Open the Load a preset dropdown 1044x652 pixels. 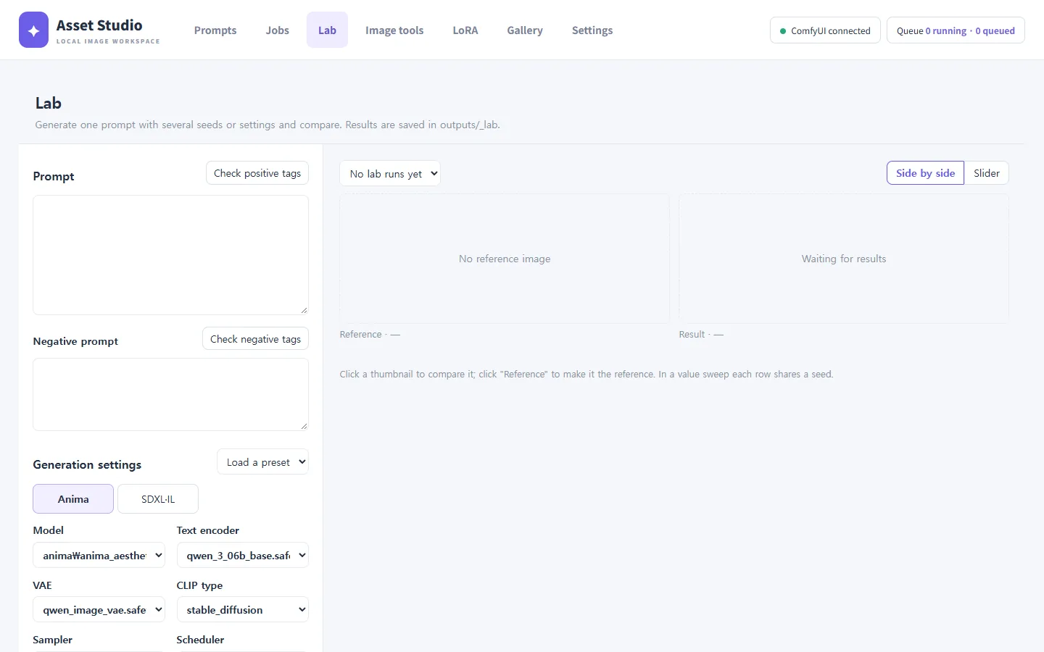click(x=263, y=462)
